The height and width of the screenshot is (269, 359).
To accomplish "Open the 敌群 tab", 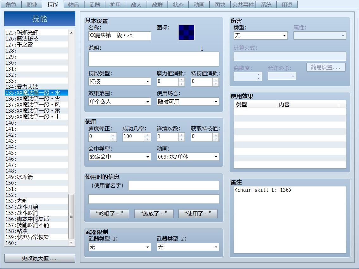I will pyautogui.click(x=157, y=4).
